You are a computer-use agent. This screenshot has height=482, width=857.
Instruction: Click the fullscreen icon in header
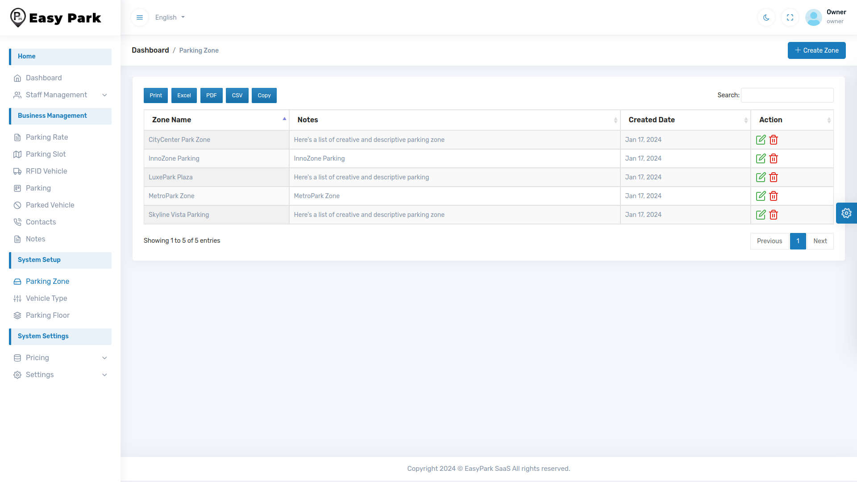(790, 17)
